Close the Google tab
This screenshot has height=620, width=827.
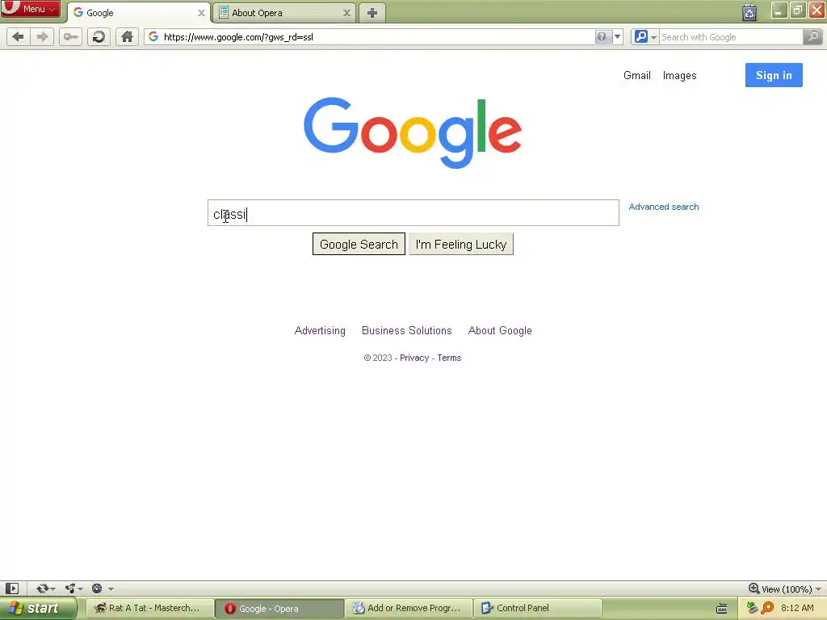pos(201,13)
